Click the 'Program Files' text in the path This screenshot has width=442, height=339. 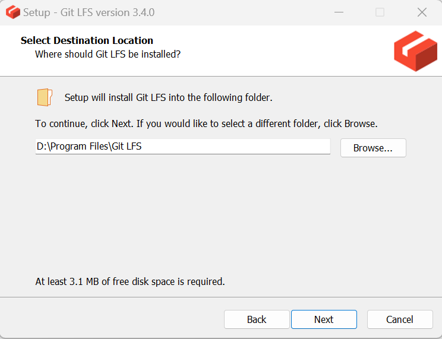[x=79, y=147]
